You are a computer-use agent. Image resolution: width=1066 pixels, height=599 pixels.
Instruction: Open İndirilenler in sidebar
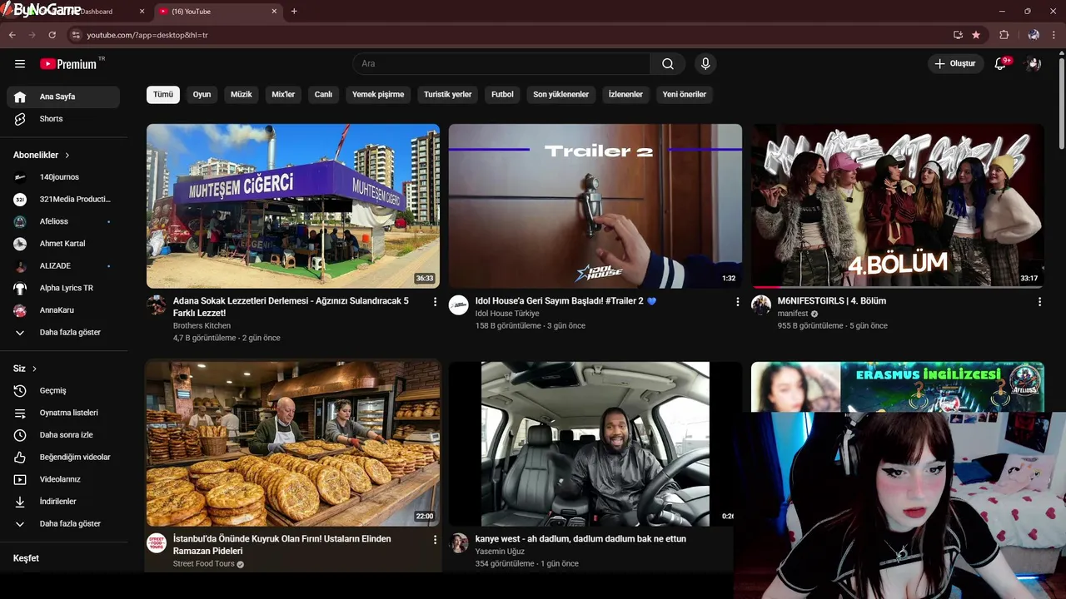tap(63, 502)
